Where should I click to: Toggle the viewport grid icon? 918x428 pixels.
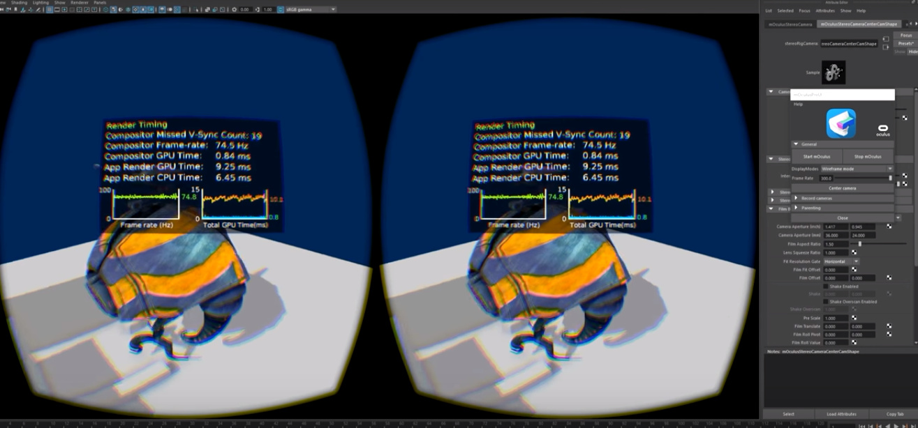click(50, 10)
